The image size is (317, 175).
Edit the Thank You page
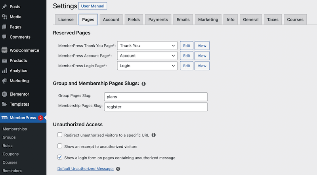[187, 46]
